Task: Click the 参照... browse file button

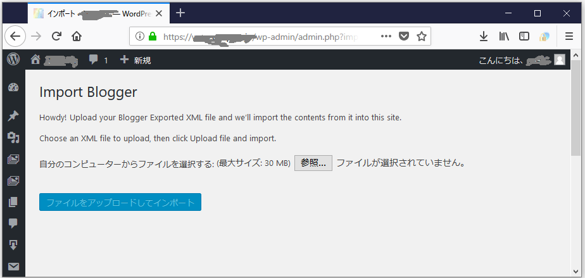Action: 313,163
